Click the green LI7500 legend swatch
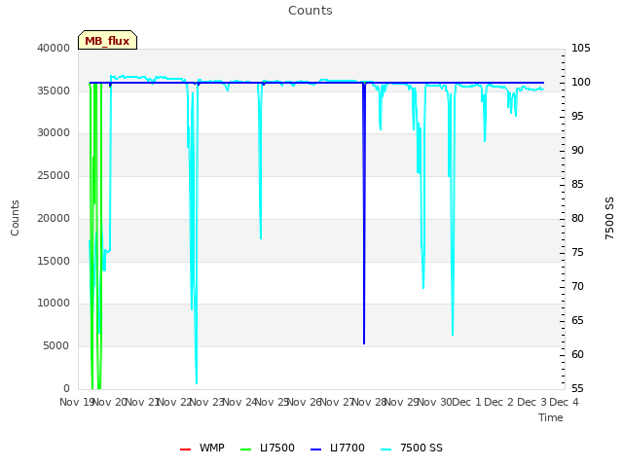The image size is (623, 467). pos(246,449)
